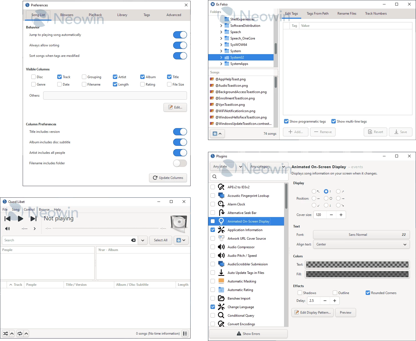
Task: Open the volume speaker icon in Quod Libet
Action: point(7,229)
